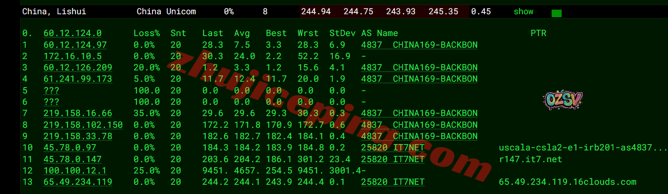Open the 60.12.126.209 hop link

[x=78, y=67]
